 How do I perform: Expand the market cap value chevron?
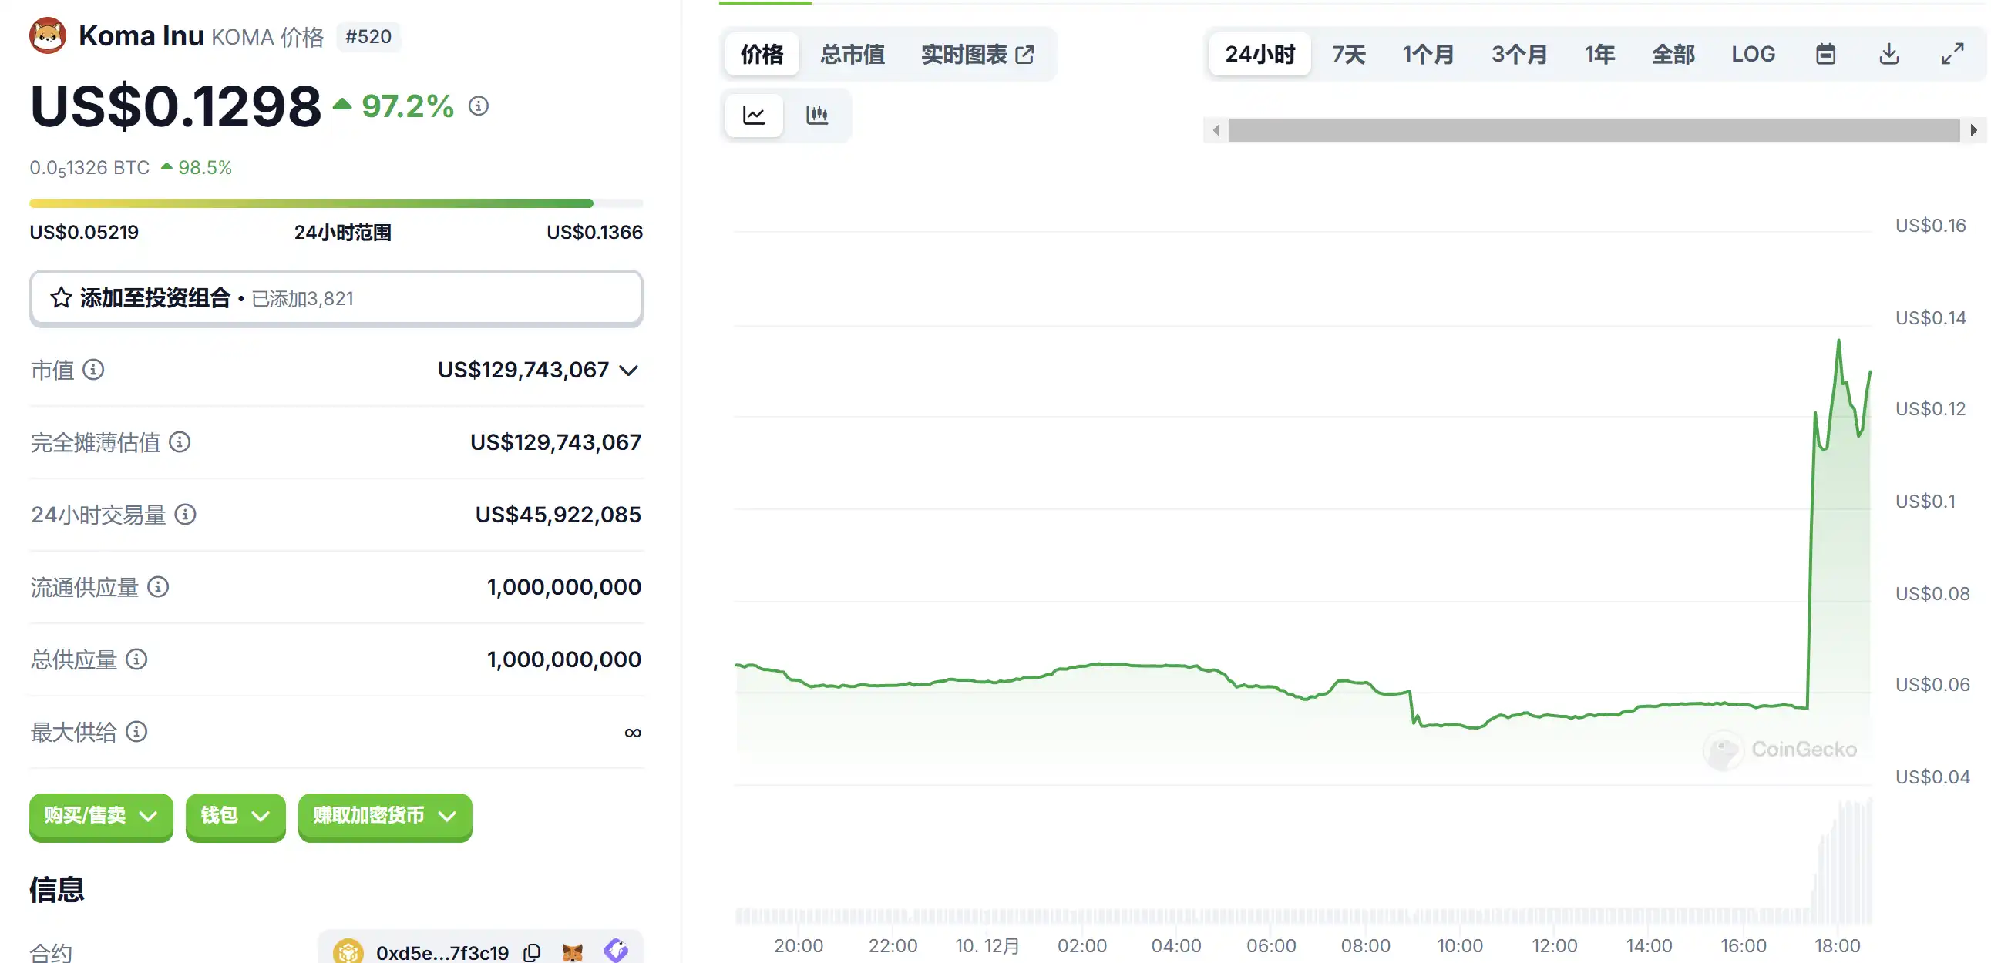click(629, 371)
